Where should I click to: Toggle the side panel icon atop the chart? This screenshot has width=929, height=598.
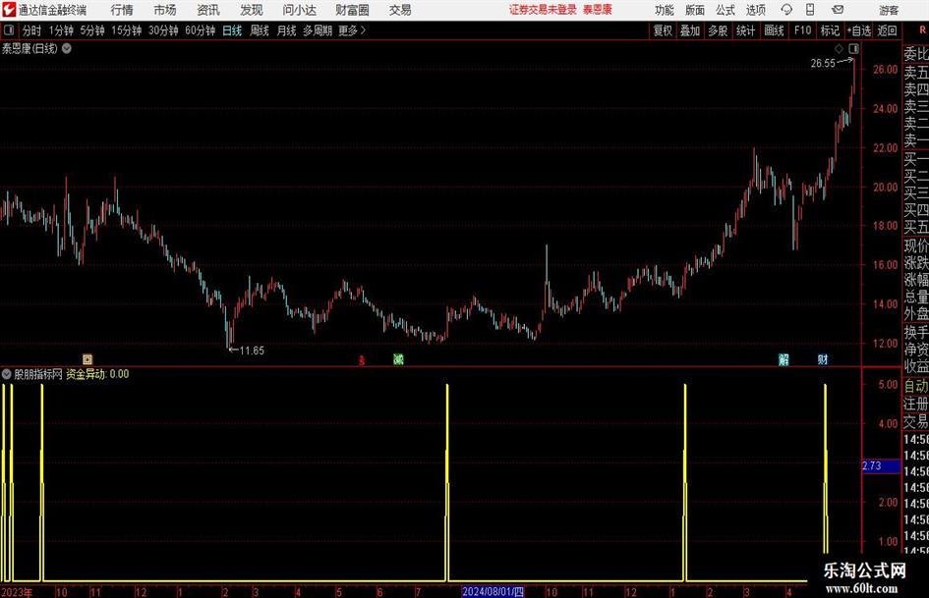pyautogui.click(x=853, y=49)
